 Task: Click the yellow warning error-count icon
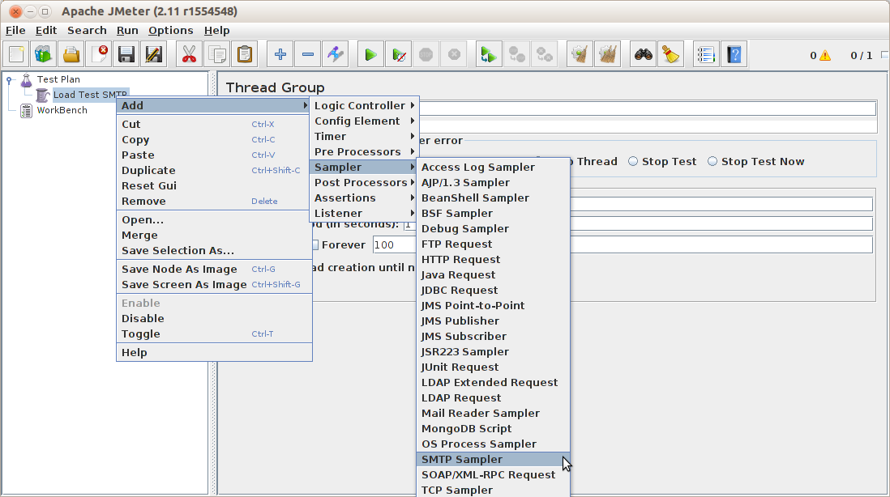point(824,55)
